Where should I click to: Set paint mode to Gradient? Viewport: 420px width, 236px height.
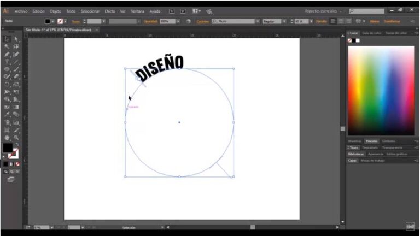pos(11,164)
